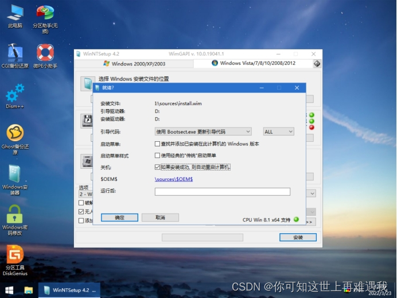Confirm with the 确定 button

point(119,218)
